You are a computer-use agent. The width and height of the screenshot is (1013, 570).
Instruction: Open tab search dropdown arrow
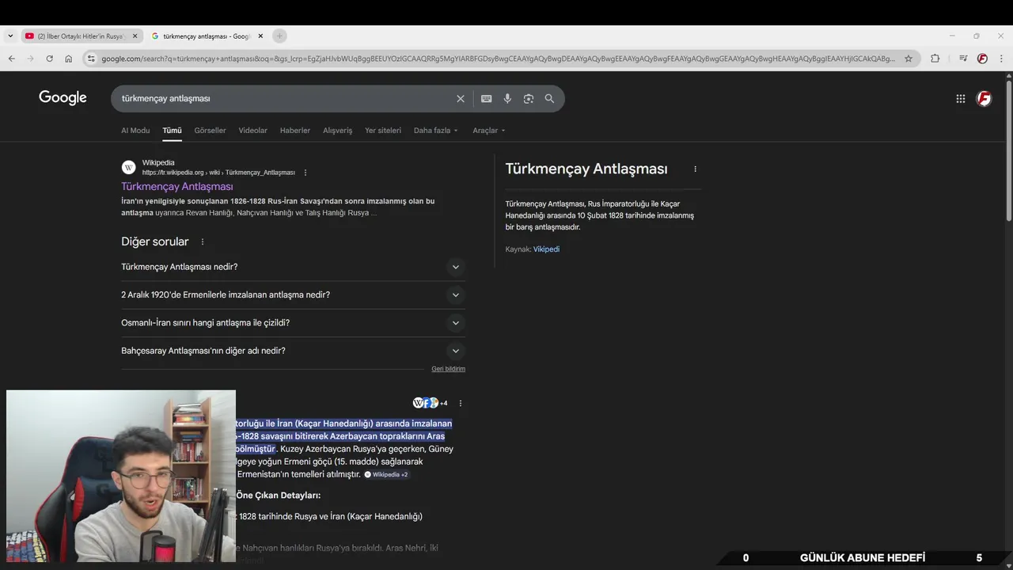click(10, 36)
